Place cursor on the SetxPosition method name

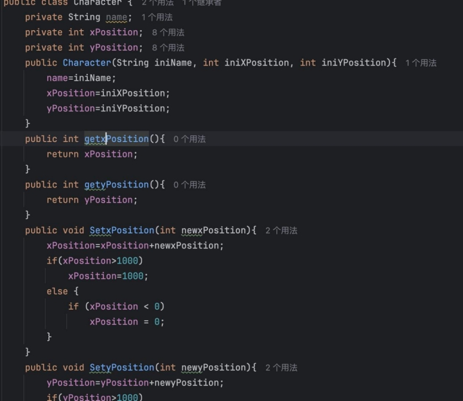122,230
